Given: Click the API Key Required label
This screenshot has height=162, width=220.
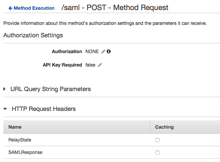Looking at the screenshot, I should [x=62, y=65].
